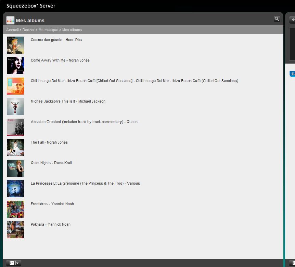Open the Chill Lounge Del Mar album thumbnail
The width and height of the screenshot is (295, 267).
pos(15,86)
